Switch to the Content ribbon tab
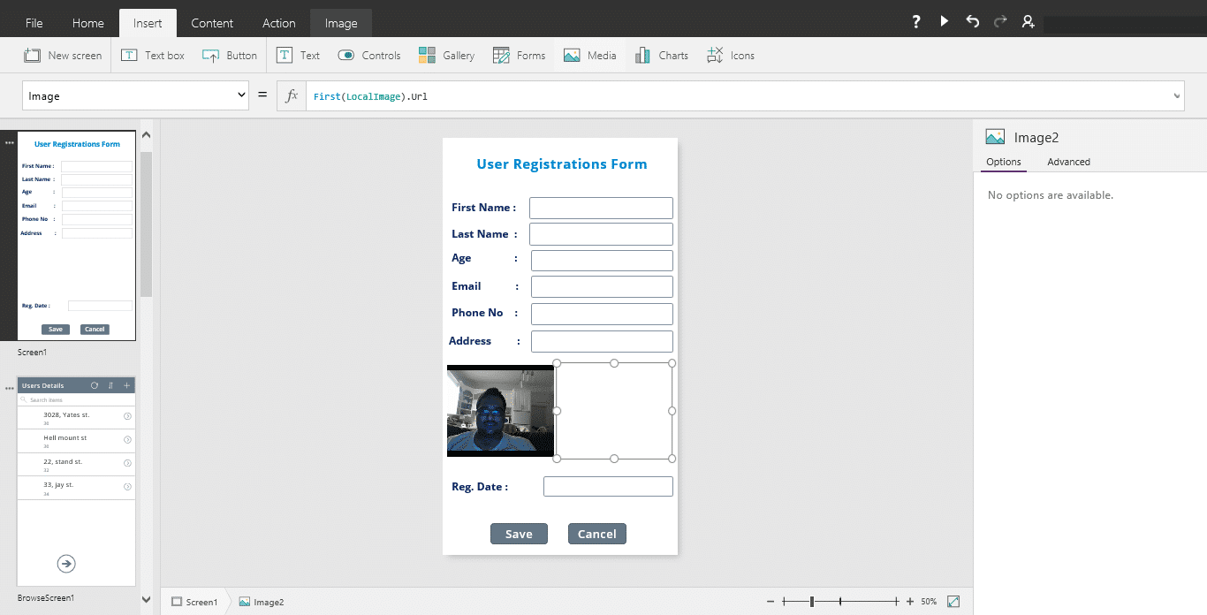Viewport: 1207px width, 615px height. point(212,23)
